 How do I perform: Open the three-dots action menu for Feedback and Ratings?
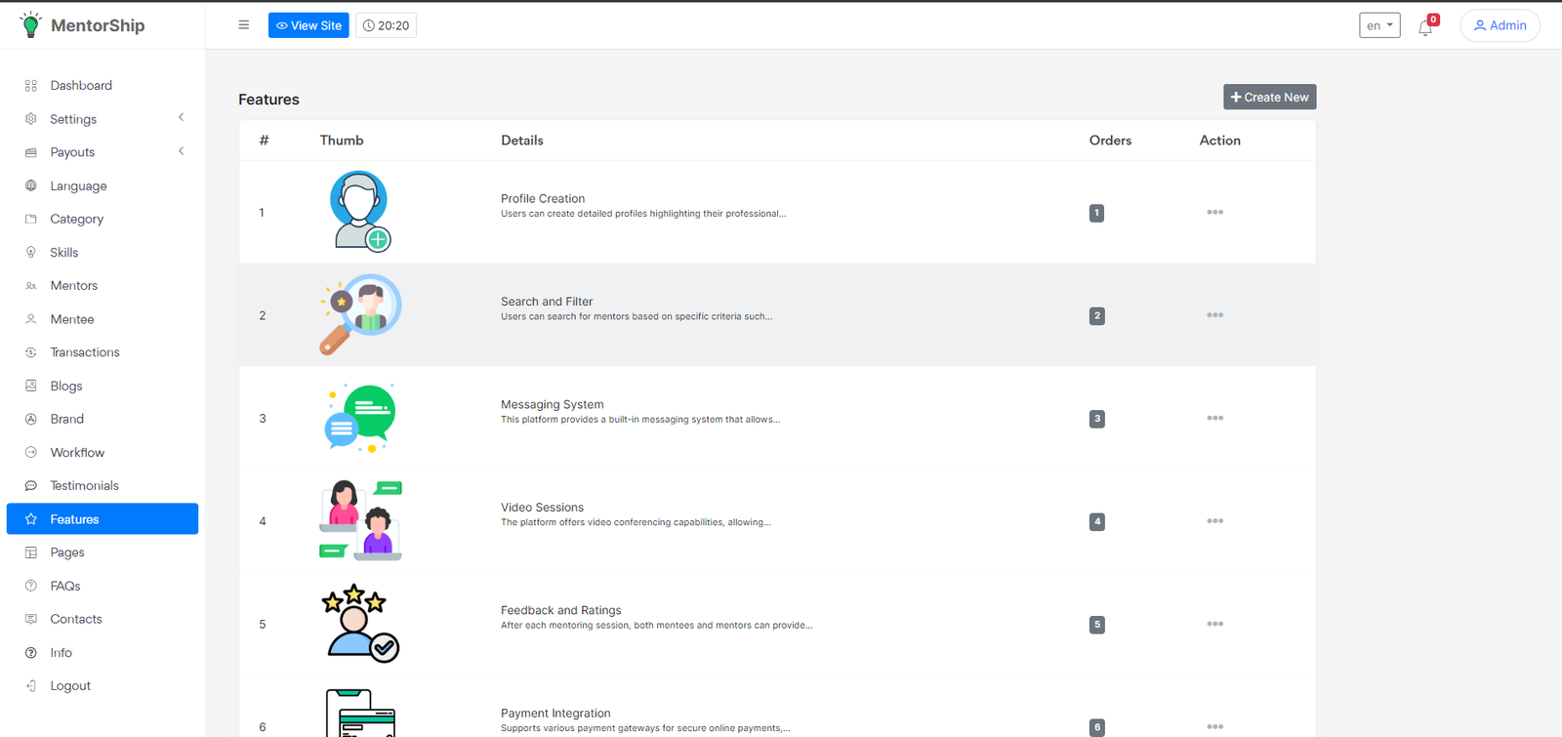tap(1214, 624)
